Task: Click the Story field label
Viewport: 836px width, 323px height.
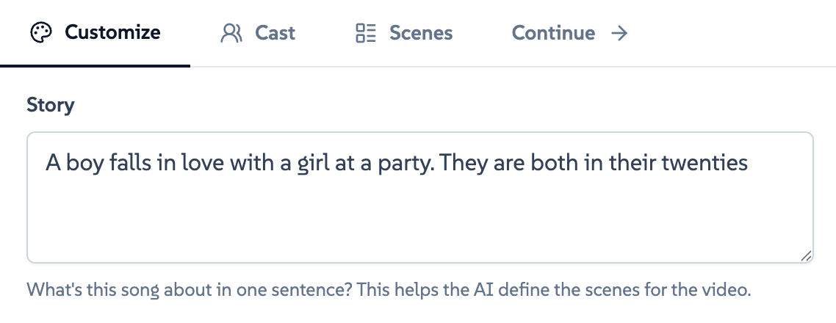Action: tap(51, 105)
